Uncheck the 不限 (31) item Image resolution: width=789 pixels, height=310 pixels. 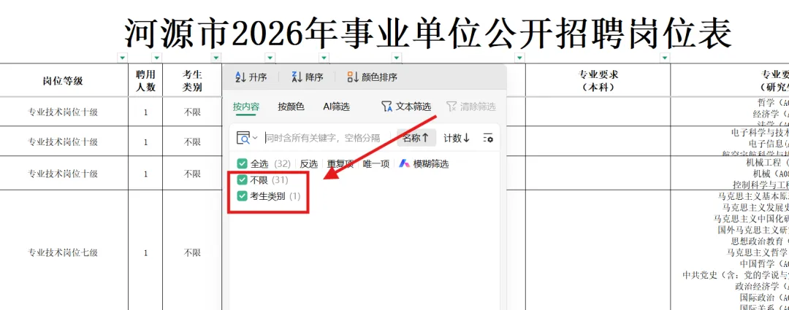pyautogui.click(x=243, y=180)
